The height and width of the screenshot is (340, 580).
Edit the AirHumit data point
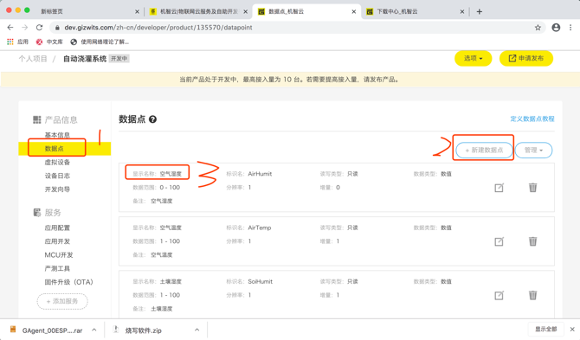click(499, 188)
